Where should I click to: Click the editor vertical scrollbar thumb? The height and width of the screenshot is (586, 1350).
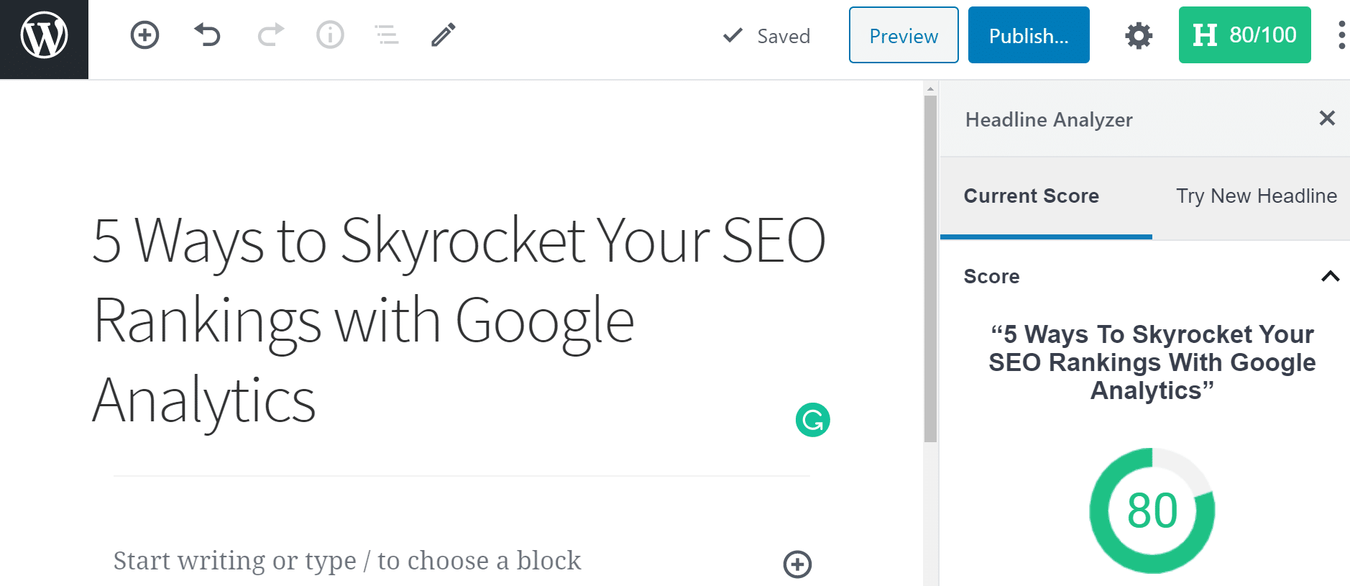(930, 270)
